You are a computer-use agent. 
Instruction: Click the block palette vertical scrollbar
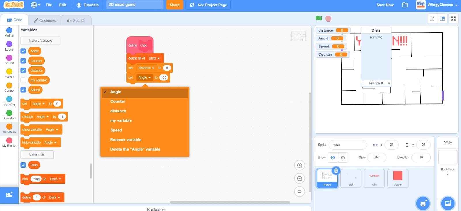(x=91, y=171)
